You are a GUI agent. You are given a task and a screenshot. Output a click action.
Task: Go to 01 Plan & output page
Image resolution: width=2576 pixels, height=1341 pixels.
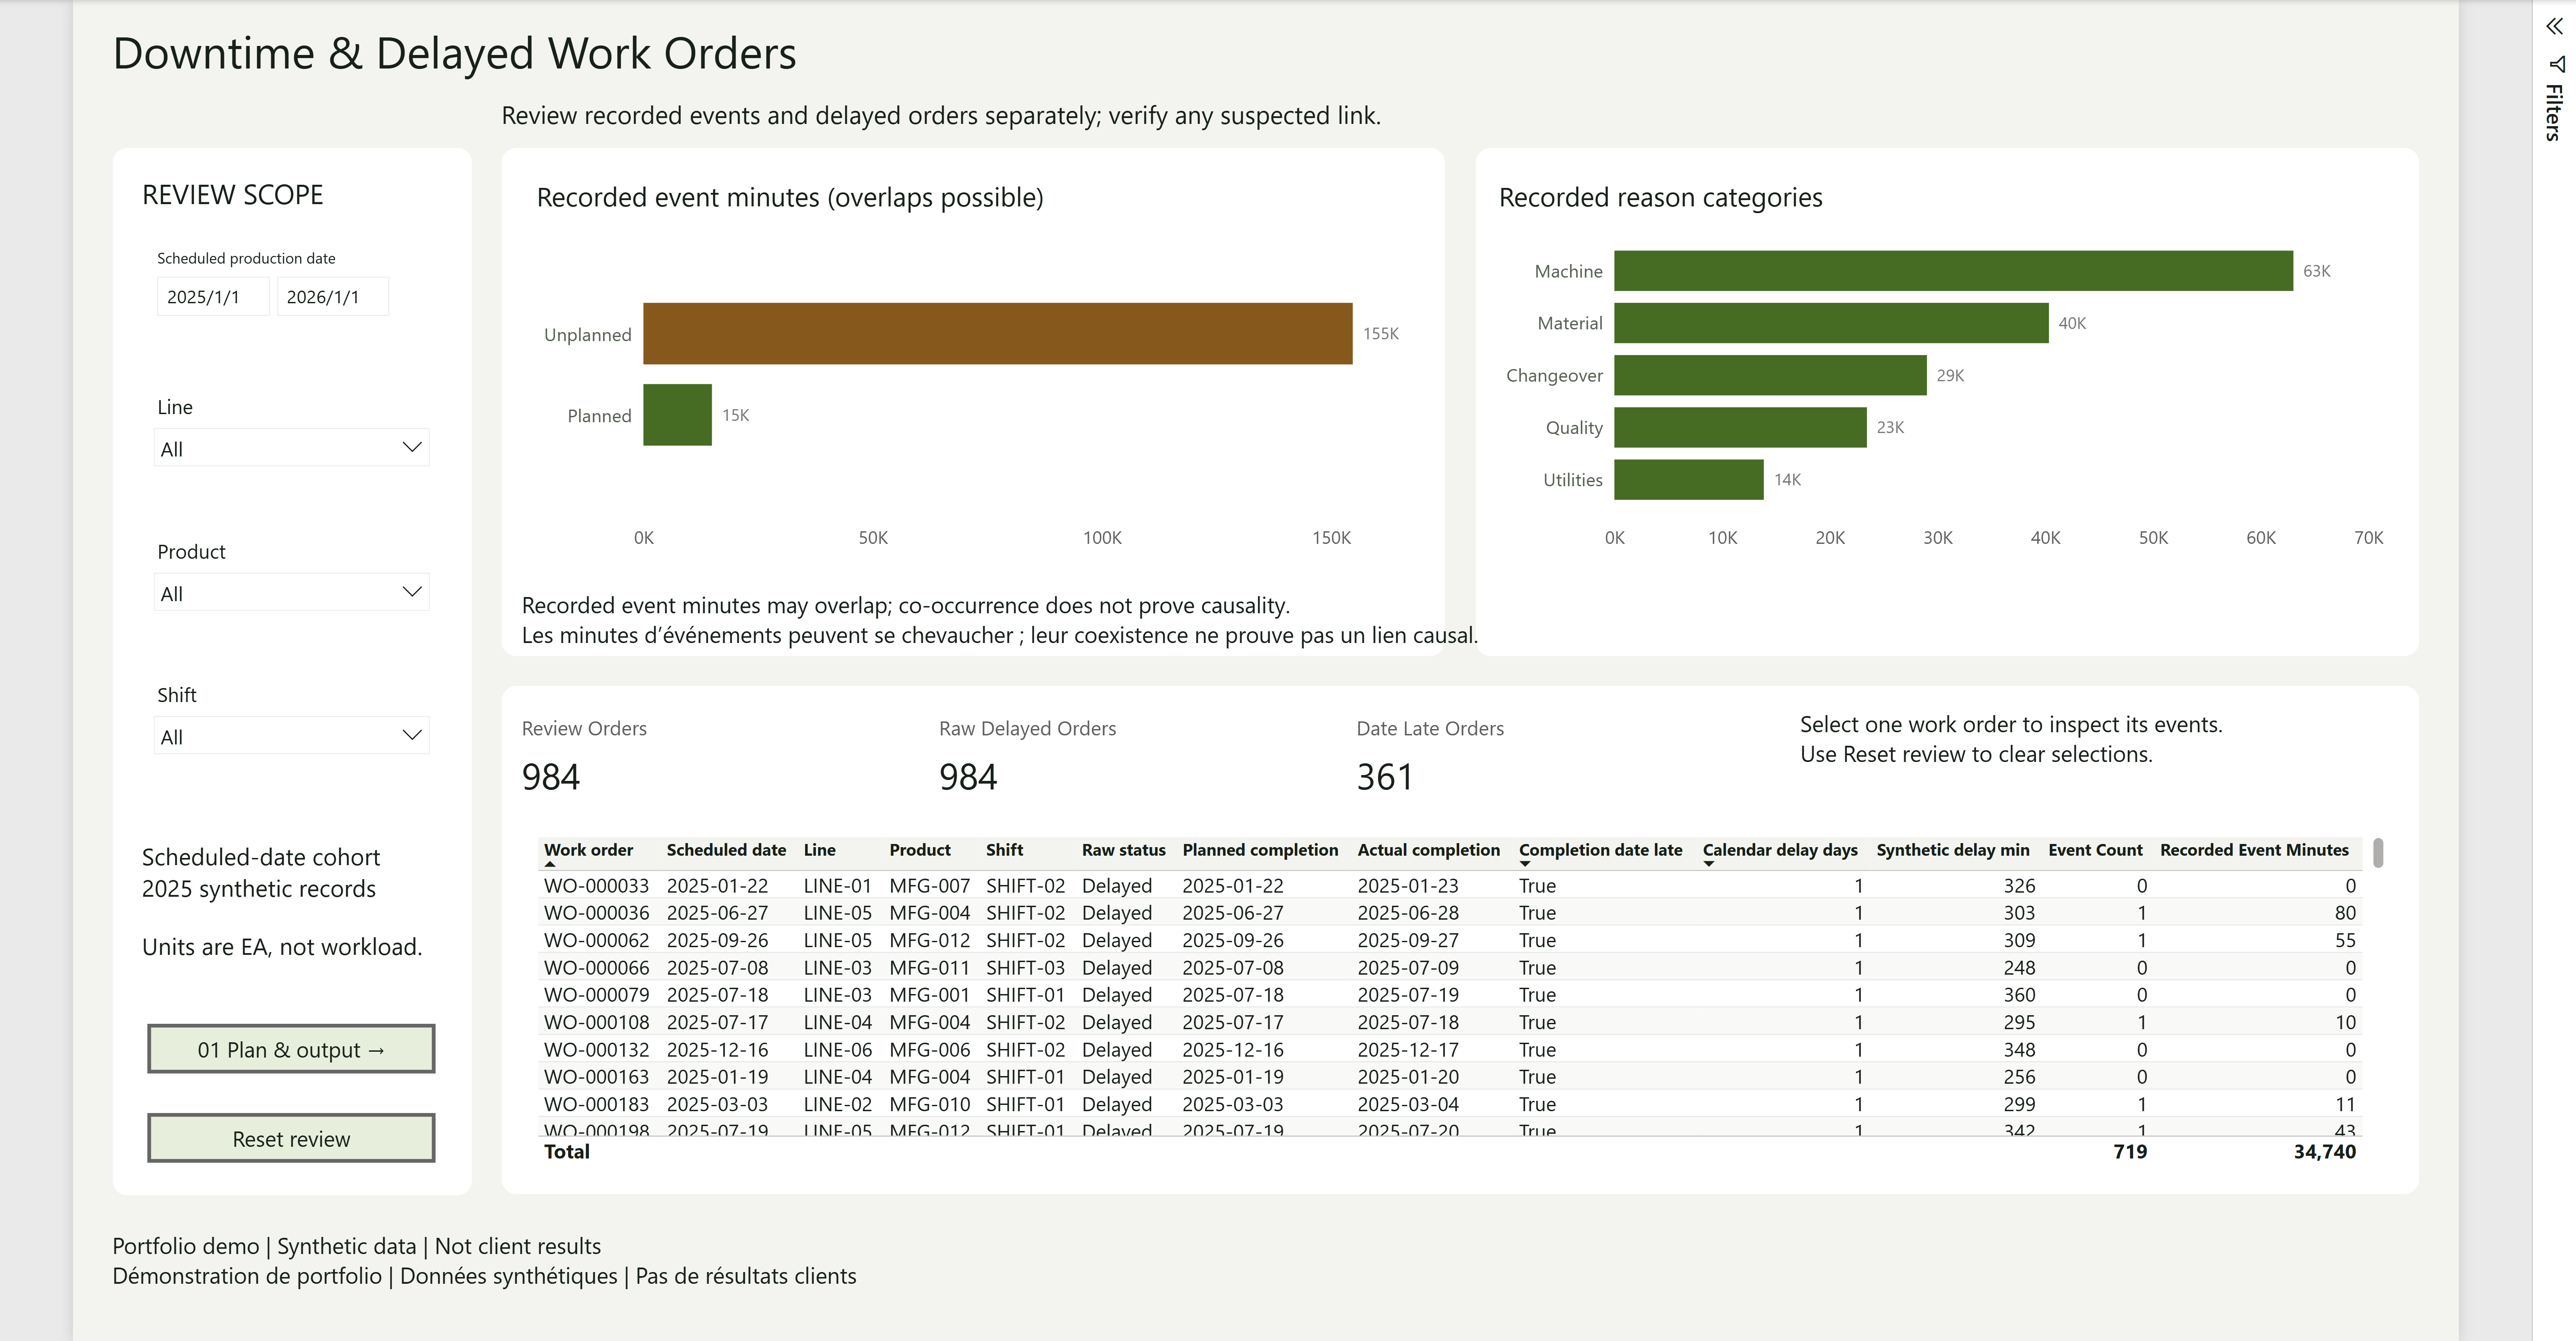pyautogui.click(x=291, y=1049)
